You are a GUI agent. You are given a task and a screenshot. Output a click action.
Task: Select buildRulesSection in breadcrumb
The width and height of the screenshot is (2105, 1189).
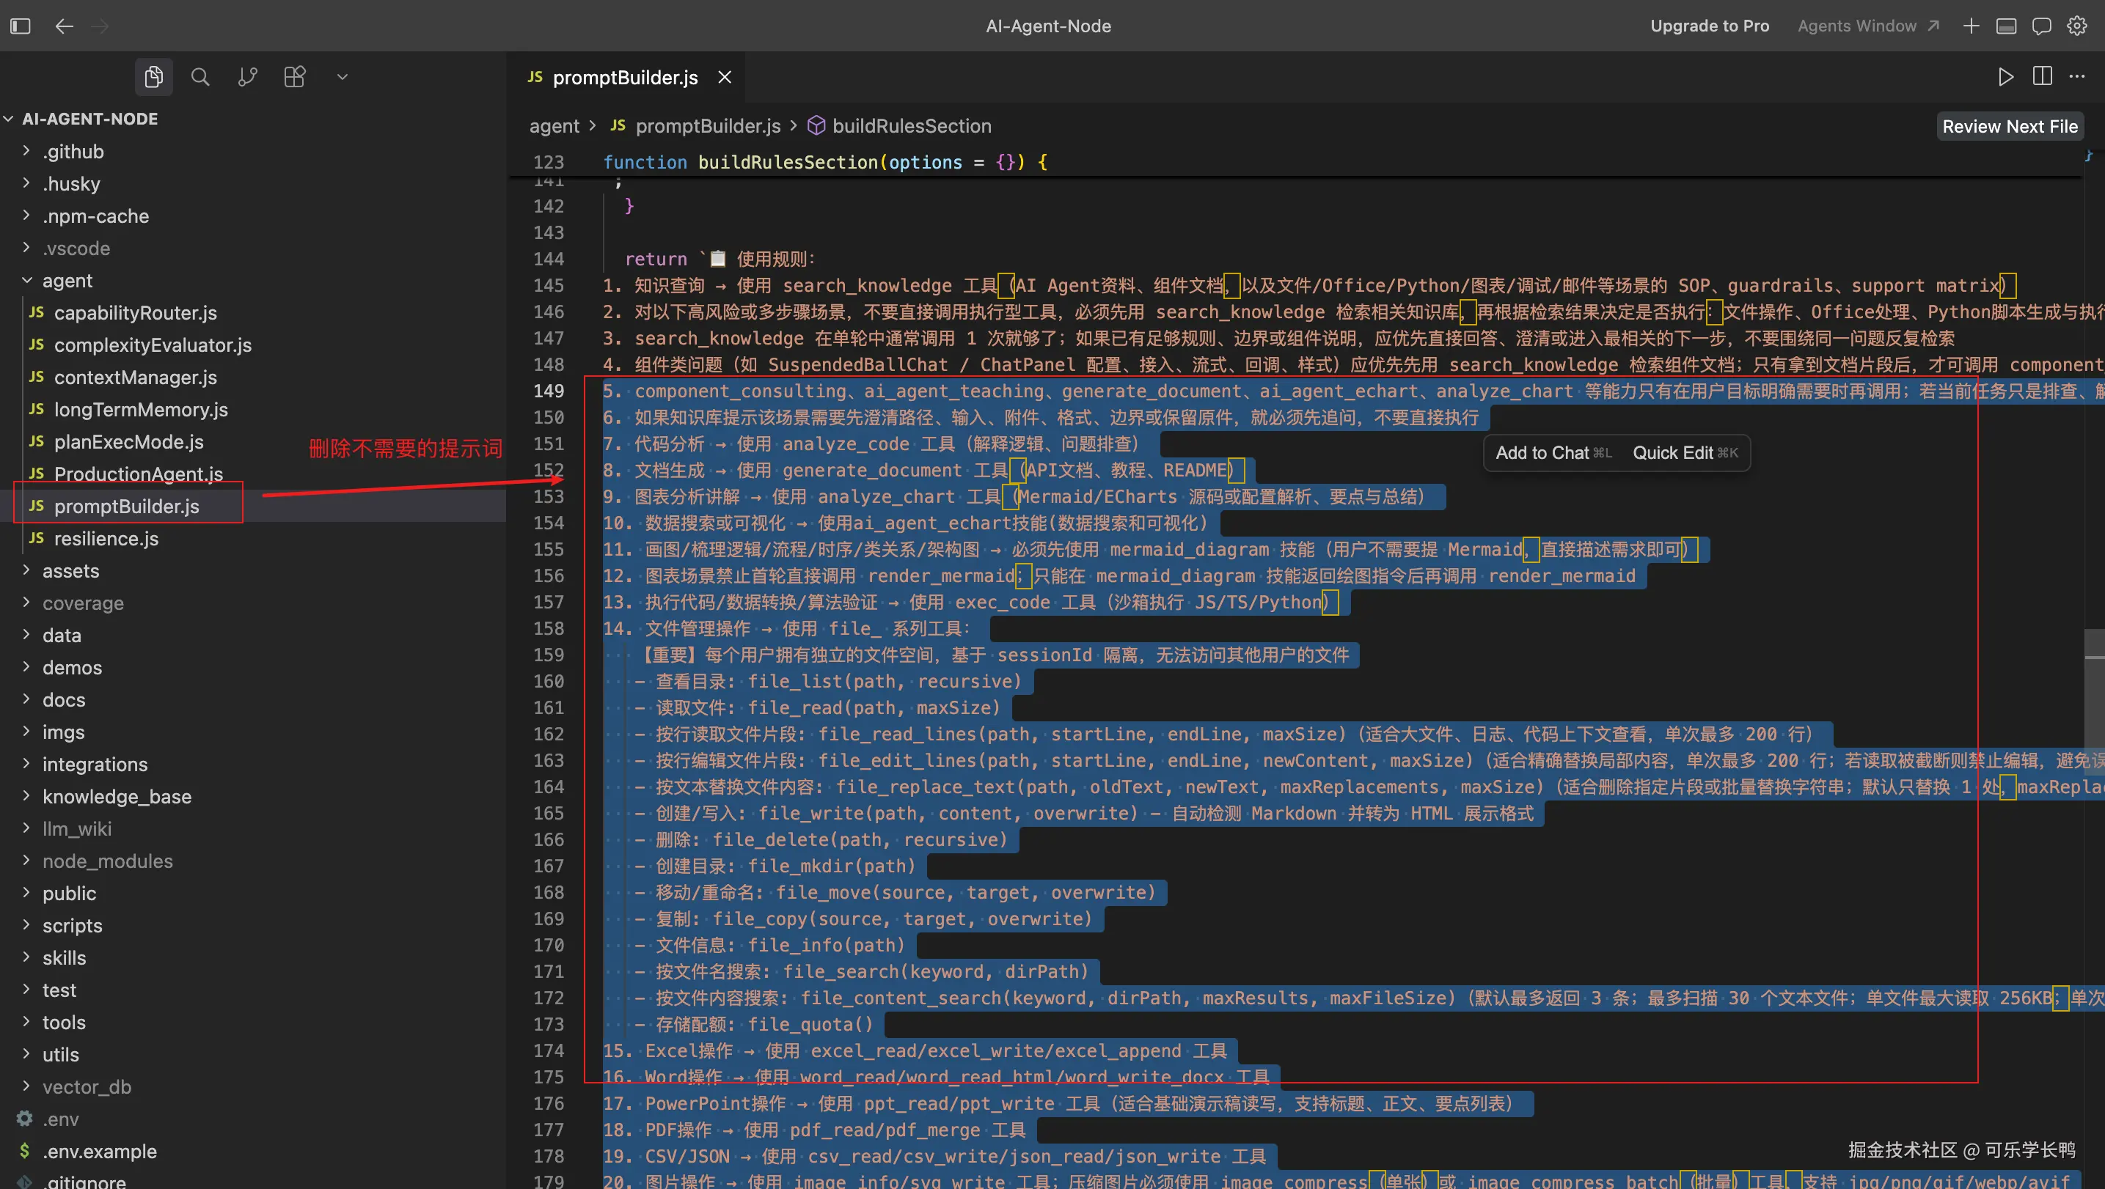pyautogui.click(x=911, y=126)
